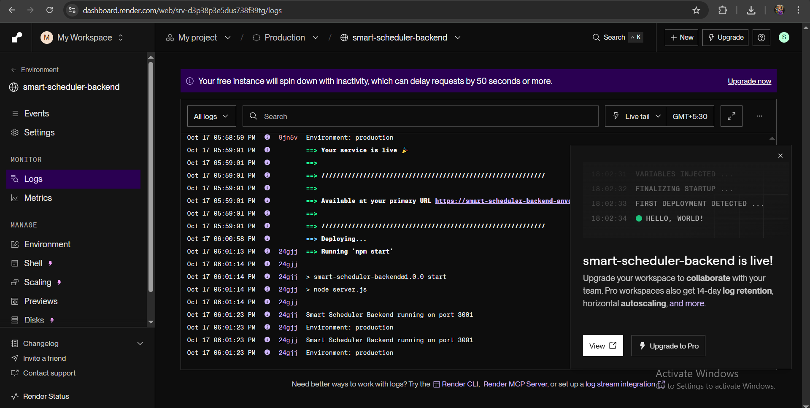The height and width of the screenshot is (408, 810).
Task: Click sidebar smart-scheduler-backend service title
Action: click(x=71, y=87)
